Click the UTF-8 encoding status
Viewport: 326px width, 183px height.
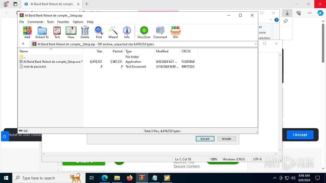click(x=257, y=159)
